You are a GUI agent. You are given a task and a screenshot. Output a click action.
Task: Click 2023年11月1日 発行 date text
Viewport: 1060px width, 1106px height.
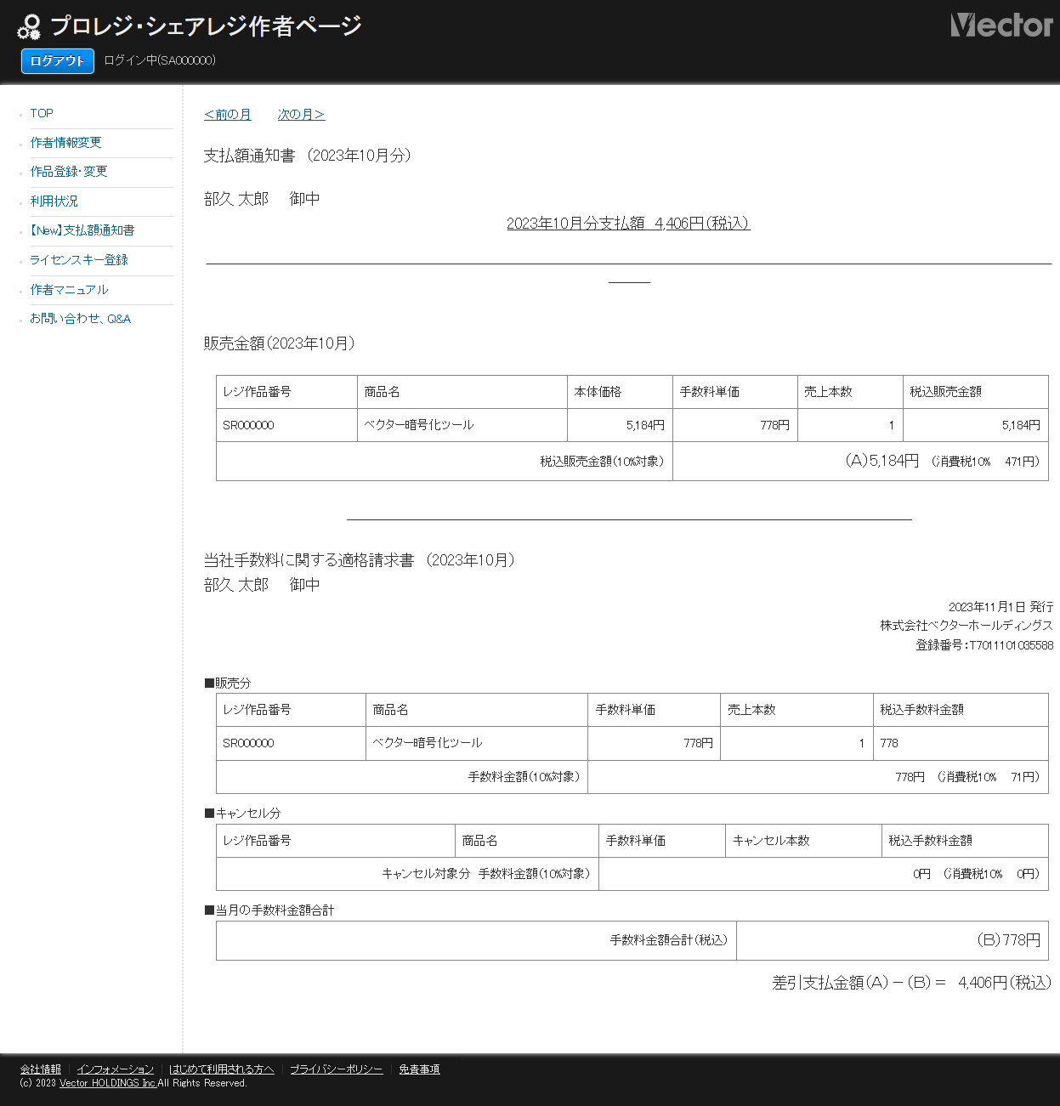click(1000, 607)
